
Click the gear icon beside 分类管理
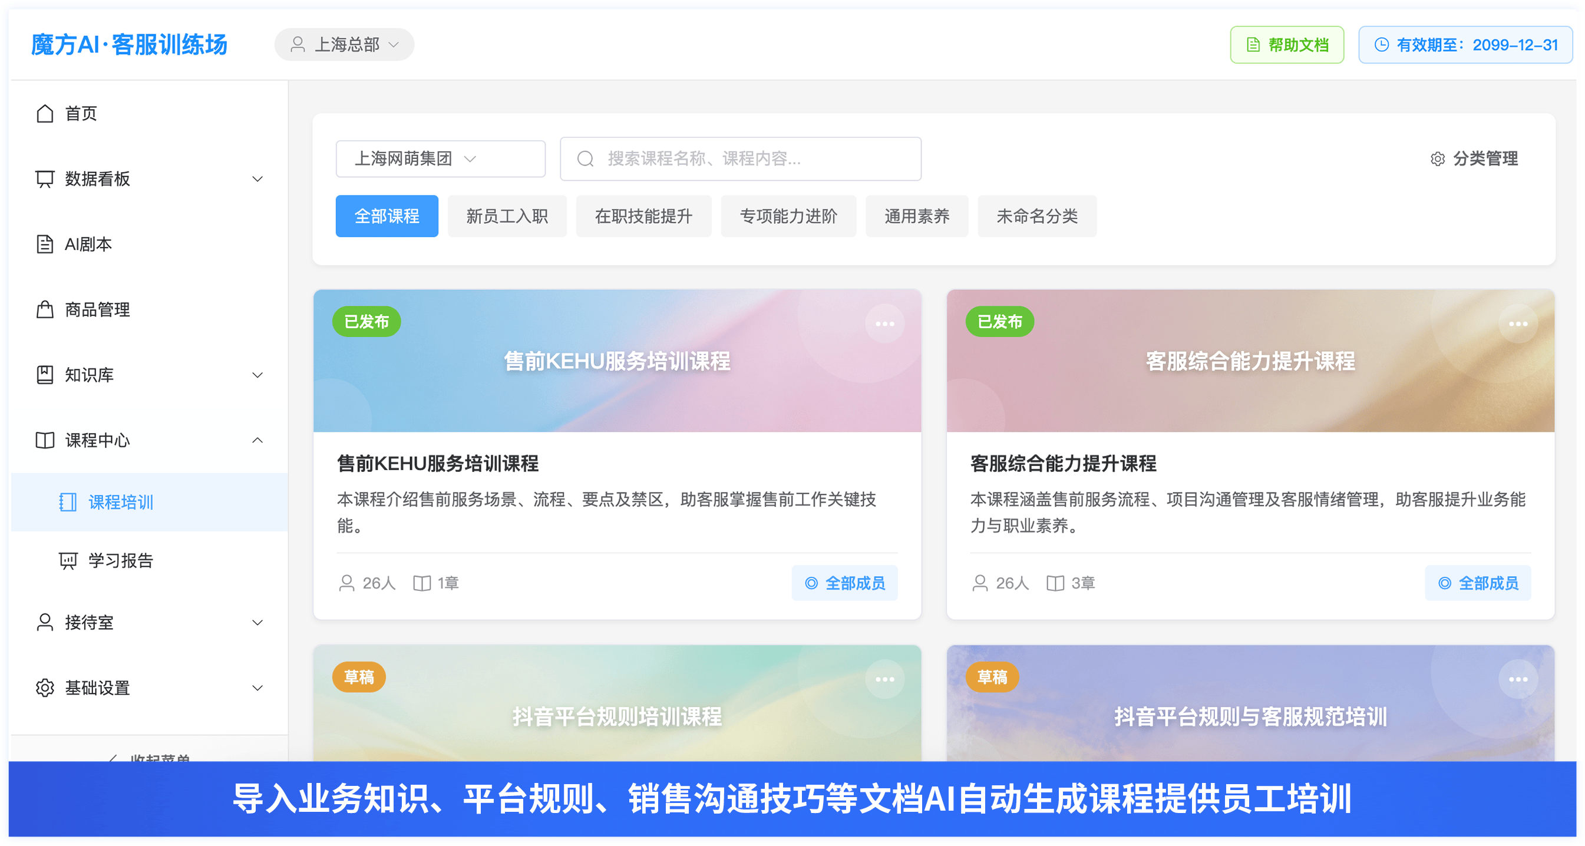[x=1437, y=158]
